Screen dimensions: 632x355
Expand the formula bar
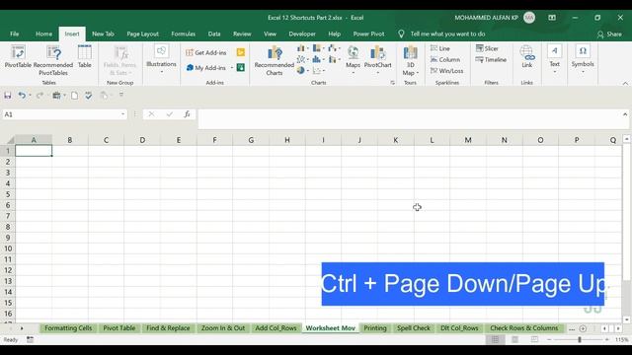click(x=625, y=114)
